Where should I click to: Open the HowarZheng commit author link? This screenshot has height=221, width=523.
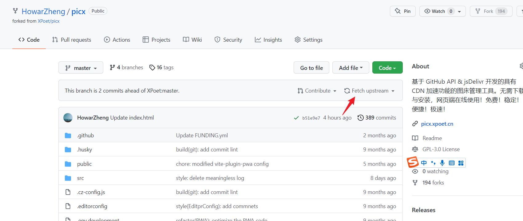pyautogui.click(x=93, y=118)
